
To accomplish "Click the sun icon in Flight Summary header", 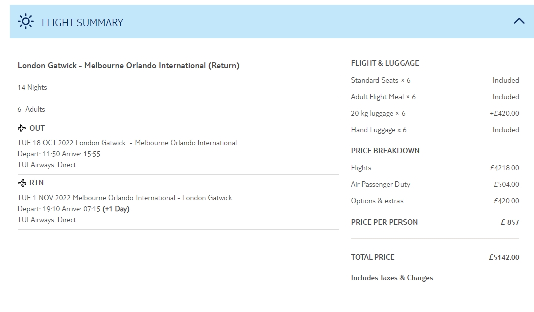I will (25, 22).
